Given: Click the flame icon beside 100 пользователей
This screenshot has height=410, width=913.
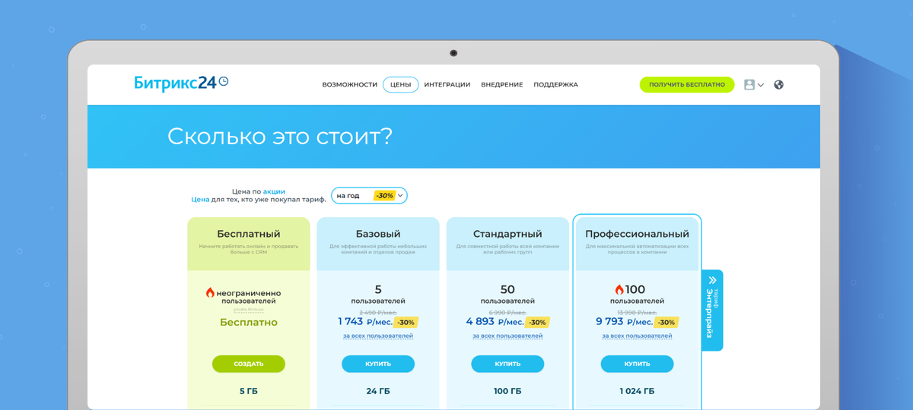Looking at the screenshot, I should tap(619, 289).
